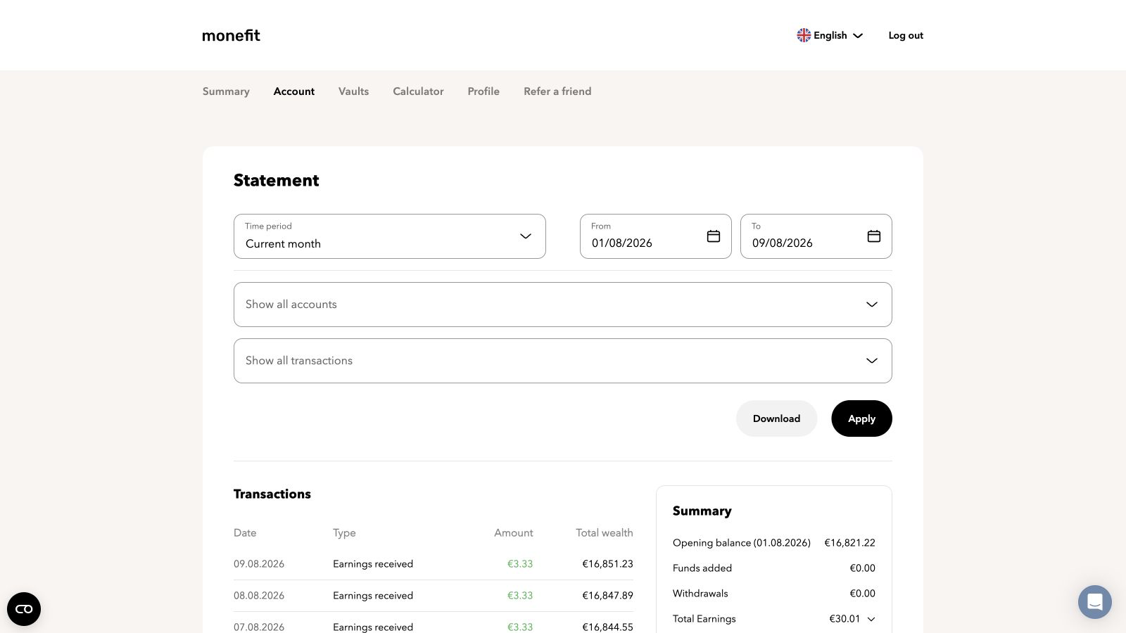Click the round black accessibility widget icon
This screenshot has height=633, width=1126.
(x=24, y=609)
